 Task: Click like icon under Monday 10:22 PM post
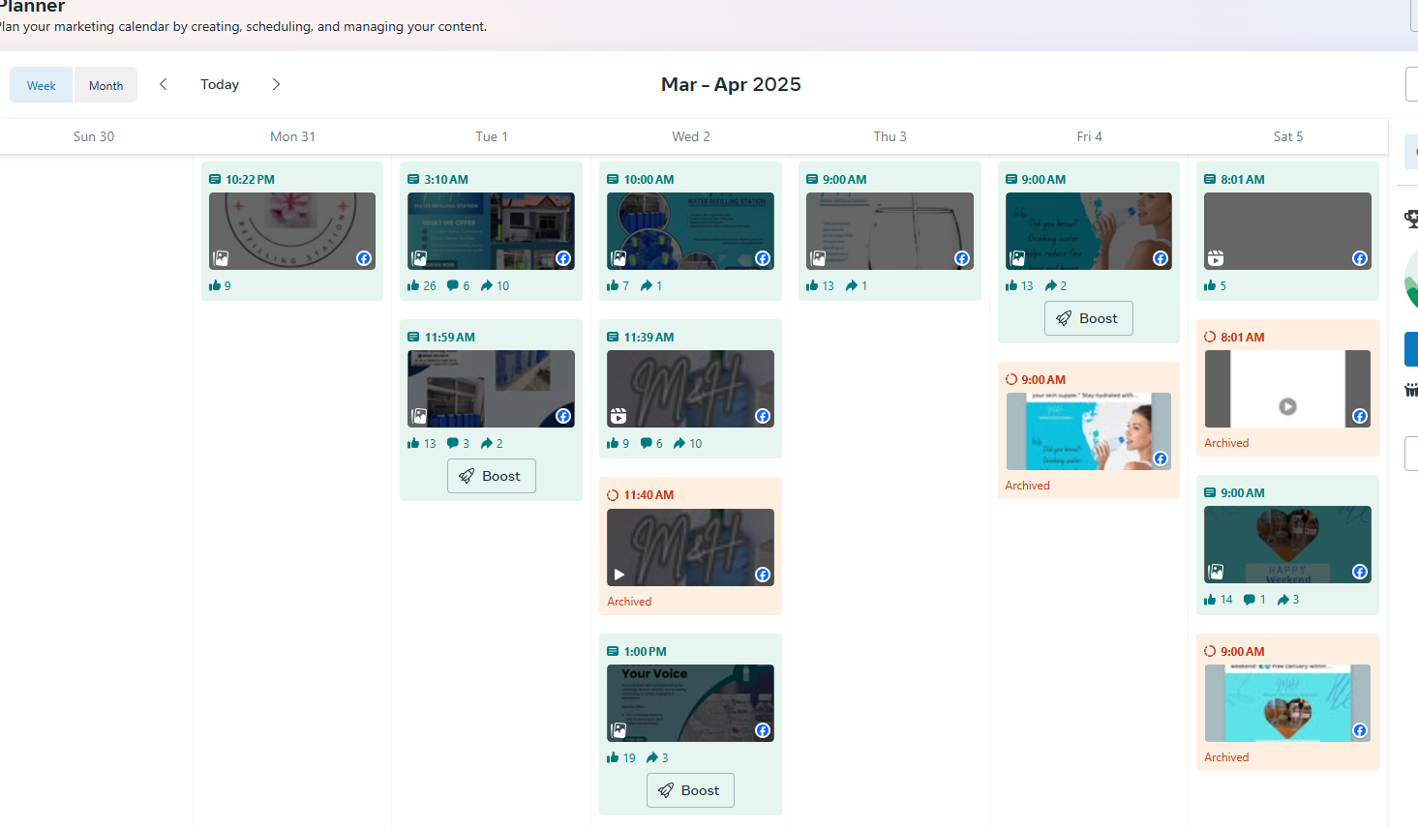215,285
